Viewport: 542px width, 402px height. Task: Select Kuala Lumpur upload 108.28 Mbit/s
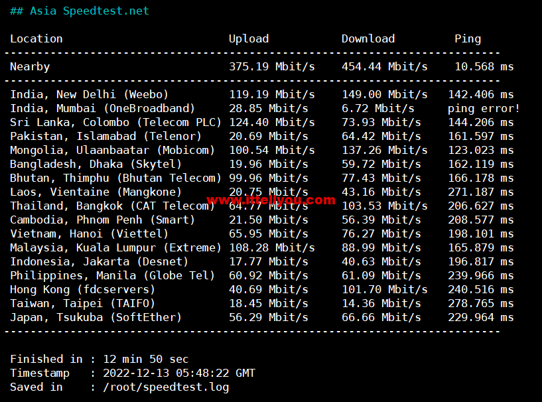[x=272, y=247]
